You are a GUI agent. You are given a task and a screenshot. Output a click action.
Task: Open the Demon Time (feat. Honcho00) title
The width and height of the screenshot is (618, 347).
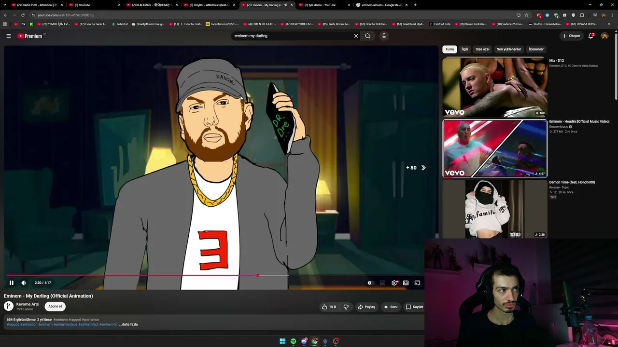point(572,182)
